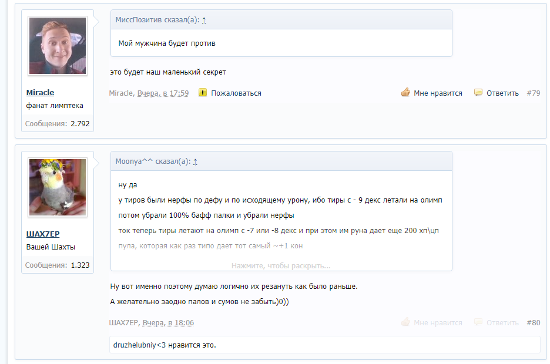Click timestamp Вчера, в 18:06

168,323
